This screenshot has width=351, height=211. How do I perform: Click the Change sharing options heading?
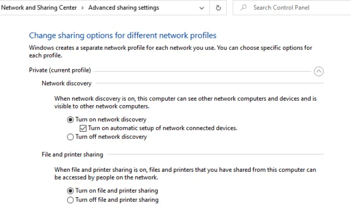123,36
